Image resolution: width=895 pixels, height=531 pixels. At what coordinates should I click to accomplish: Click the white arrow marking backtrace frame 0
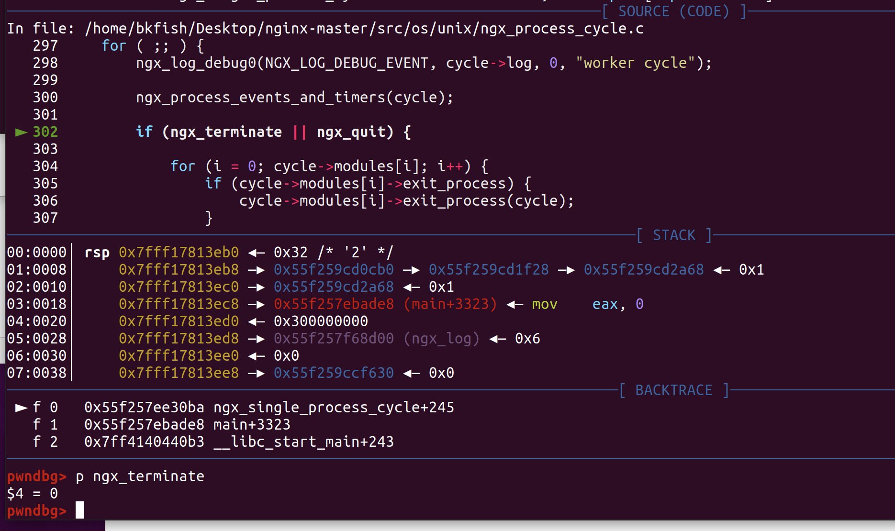[21, 408]
